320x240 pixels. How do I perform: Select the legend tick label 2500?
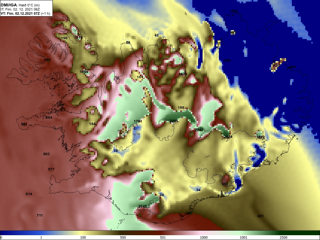coord(284,237)
